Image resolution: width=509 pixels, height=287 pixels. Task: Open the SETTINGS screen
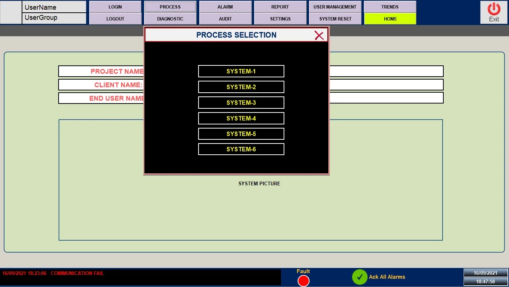280,19
